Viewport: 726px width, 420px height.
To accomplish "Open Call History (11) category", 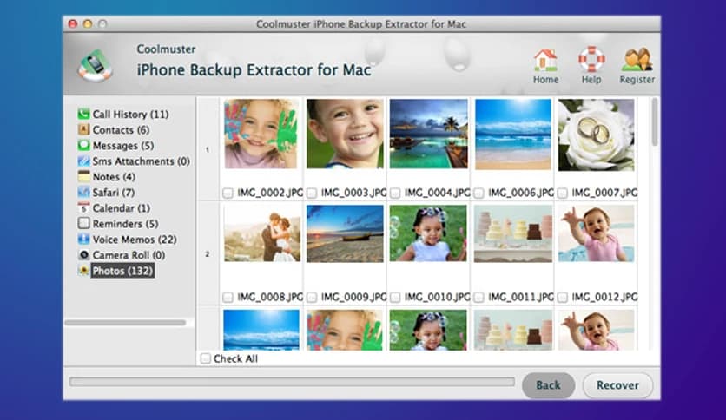I will pos(130,114).
